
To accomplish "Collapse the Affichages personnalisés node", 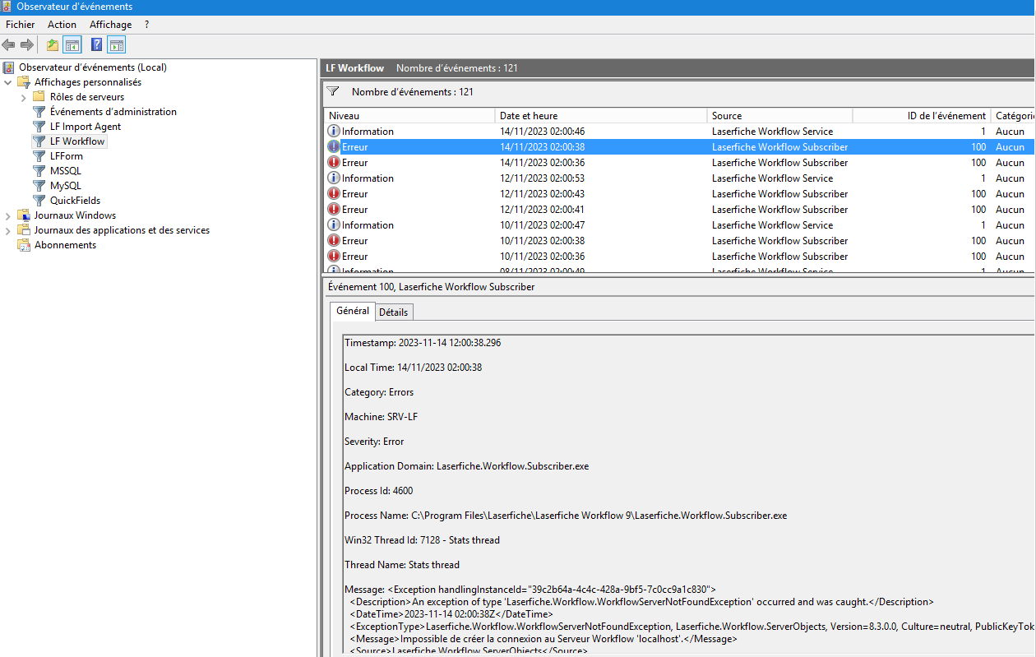I will [8, 82].
